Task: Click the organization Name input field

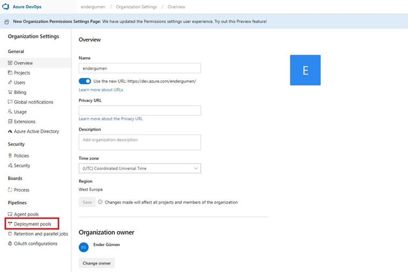Action: [140, 69]
